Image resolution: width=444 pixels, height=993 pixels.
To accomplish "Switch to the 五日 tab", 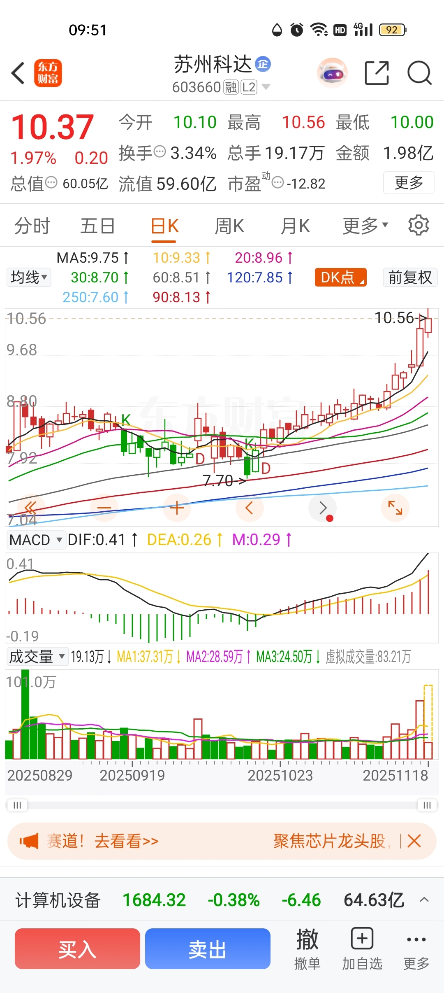I will point(97,226).
